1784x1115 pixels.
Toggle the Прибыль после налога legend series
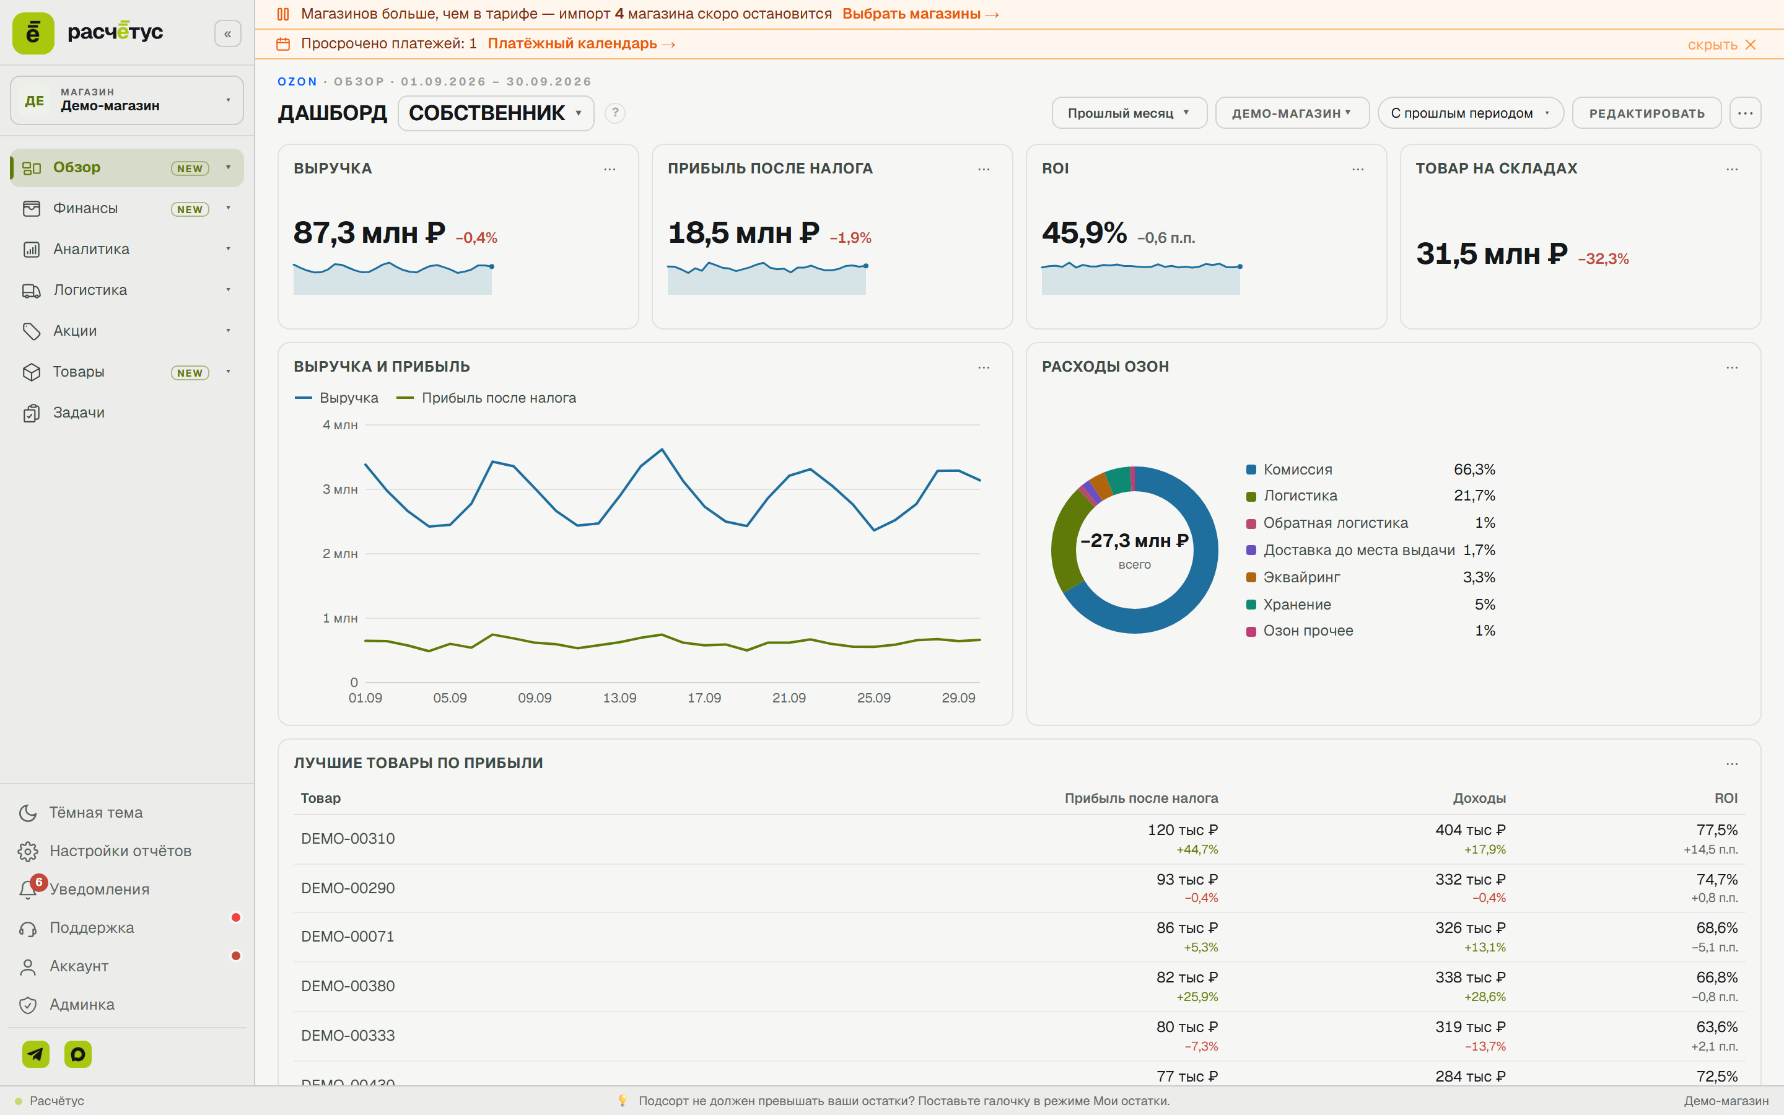[x=486, y=398]
